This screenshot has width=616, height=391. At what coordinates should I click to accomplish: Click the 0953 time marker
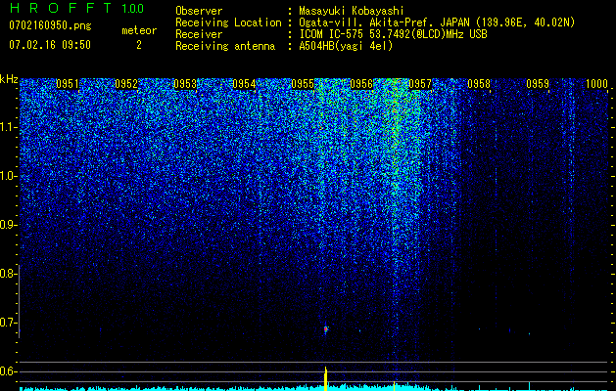185,84
